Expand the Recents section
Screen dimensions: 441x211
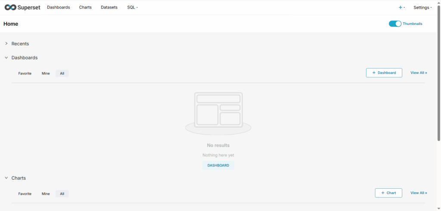click(6, 44)
